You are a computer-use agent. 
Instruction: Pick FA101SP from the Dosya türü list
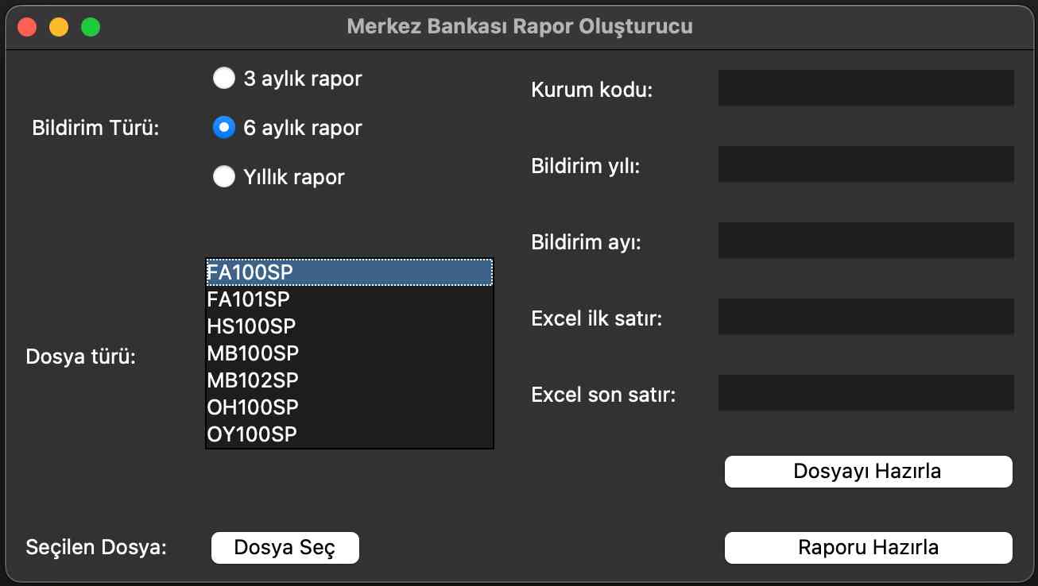(349, 299)
